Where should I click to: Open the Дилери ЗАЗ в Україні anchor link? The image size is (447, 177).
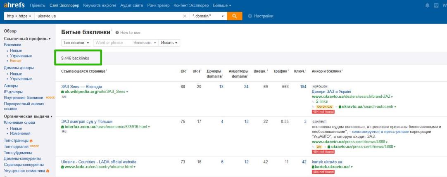pos(332,92)
